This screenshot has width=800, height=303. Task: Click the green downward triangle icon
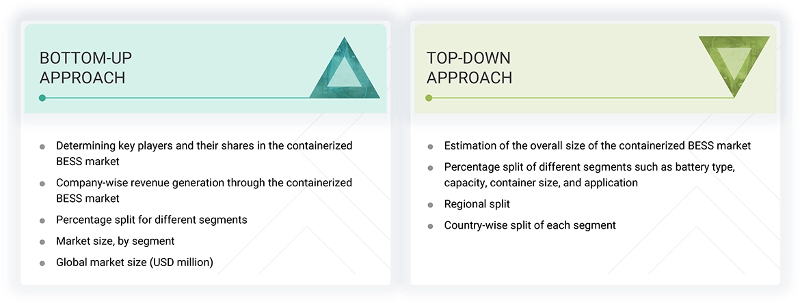click(x=734, y=63)
